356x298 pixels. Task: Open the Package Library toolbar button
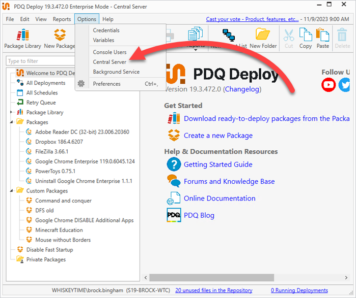(x=22, y=39)
